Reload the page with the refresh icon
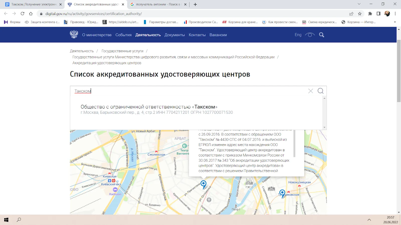 [23, 14]
